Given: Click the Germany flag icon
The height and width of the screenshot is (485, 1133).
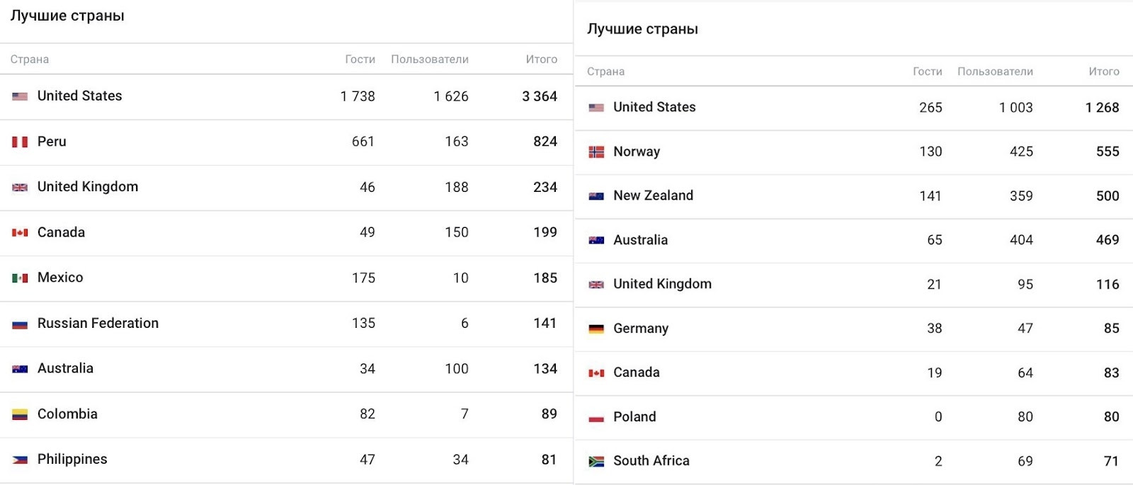Looking at the screenshot, I should (x=596, y=329).
